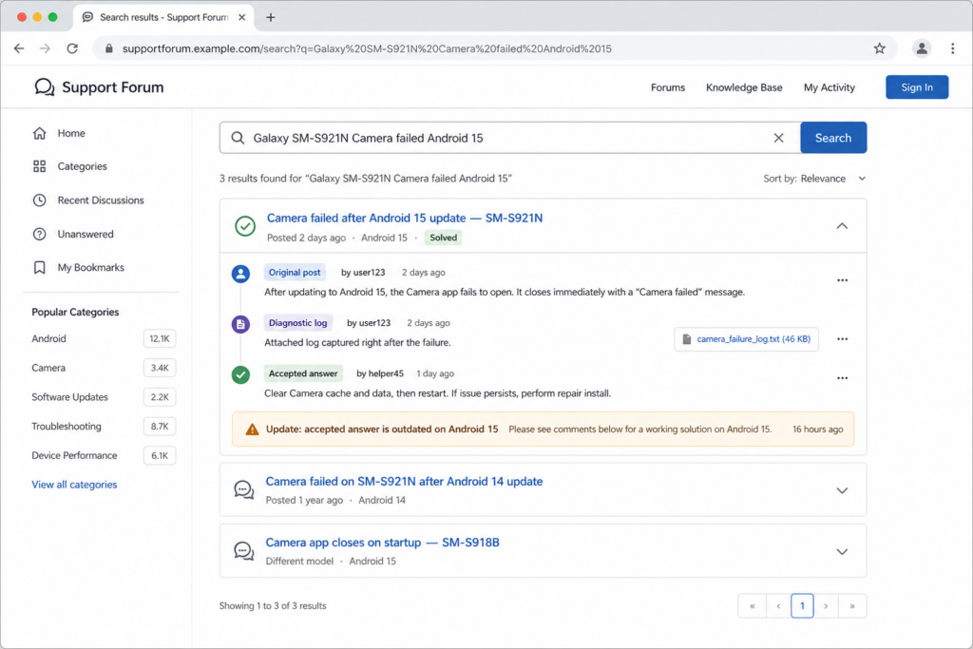Jump to the last results page
This screenshot has width=973, height=649.
(852, 606)
